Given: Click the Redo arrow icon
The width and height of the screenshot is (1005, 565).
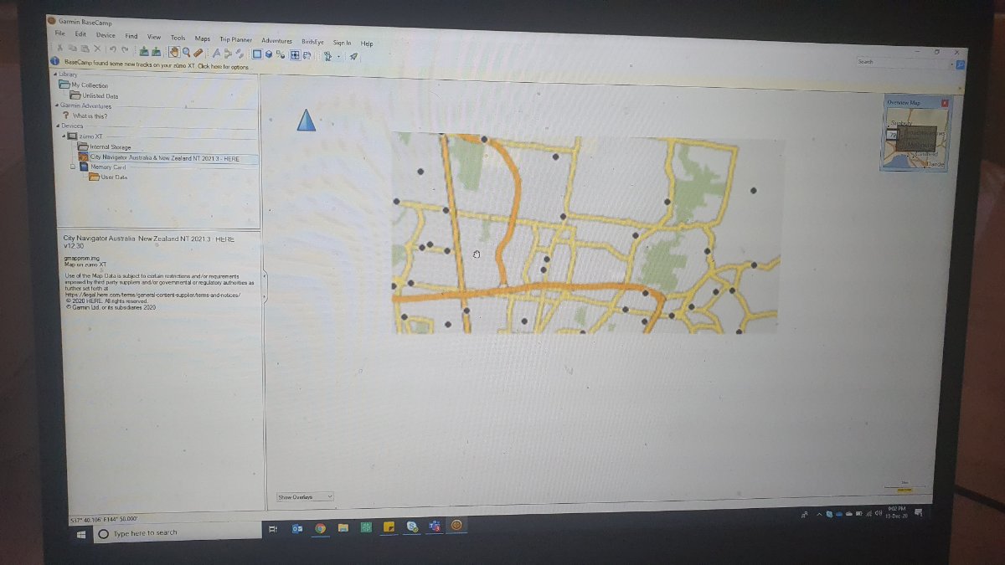Looking at the screenshot, I should pos(125,50).
